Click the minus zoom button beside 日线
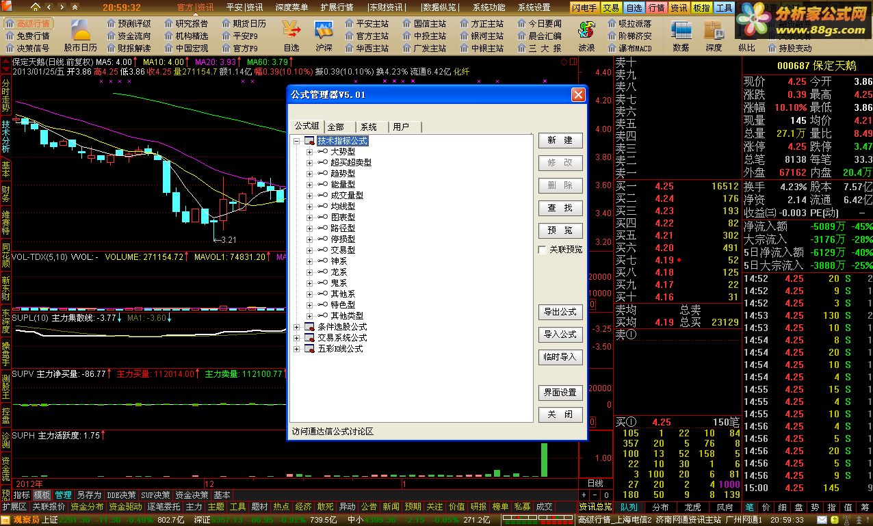This screenshot has height=526, width=873. 595,495
